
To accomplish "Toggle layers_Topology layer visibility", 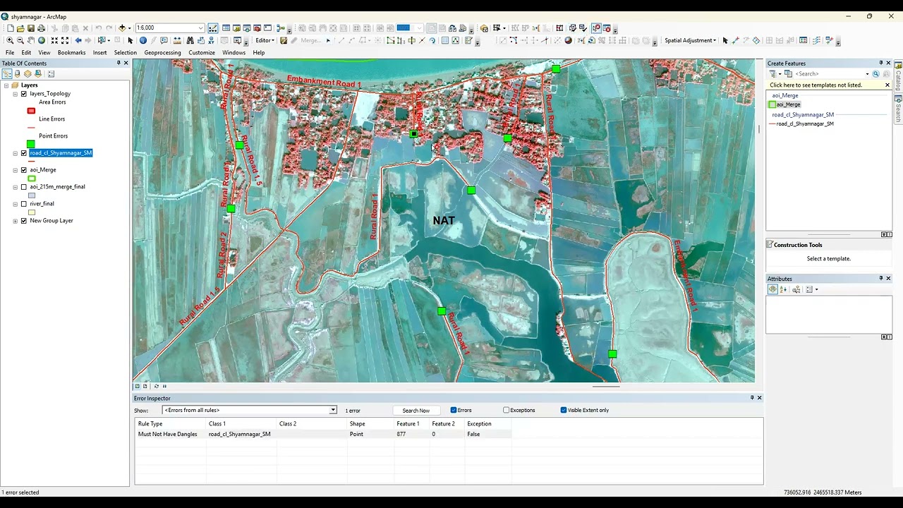I will point(24,94).
